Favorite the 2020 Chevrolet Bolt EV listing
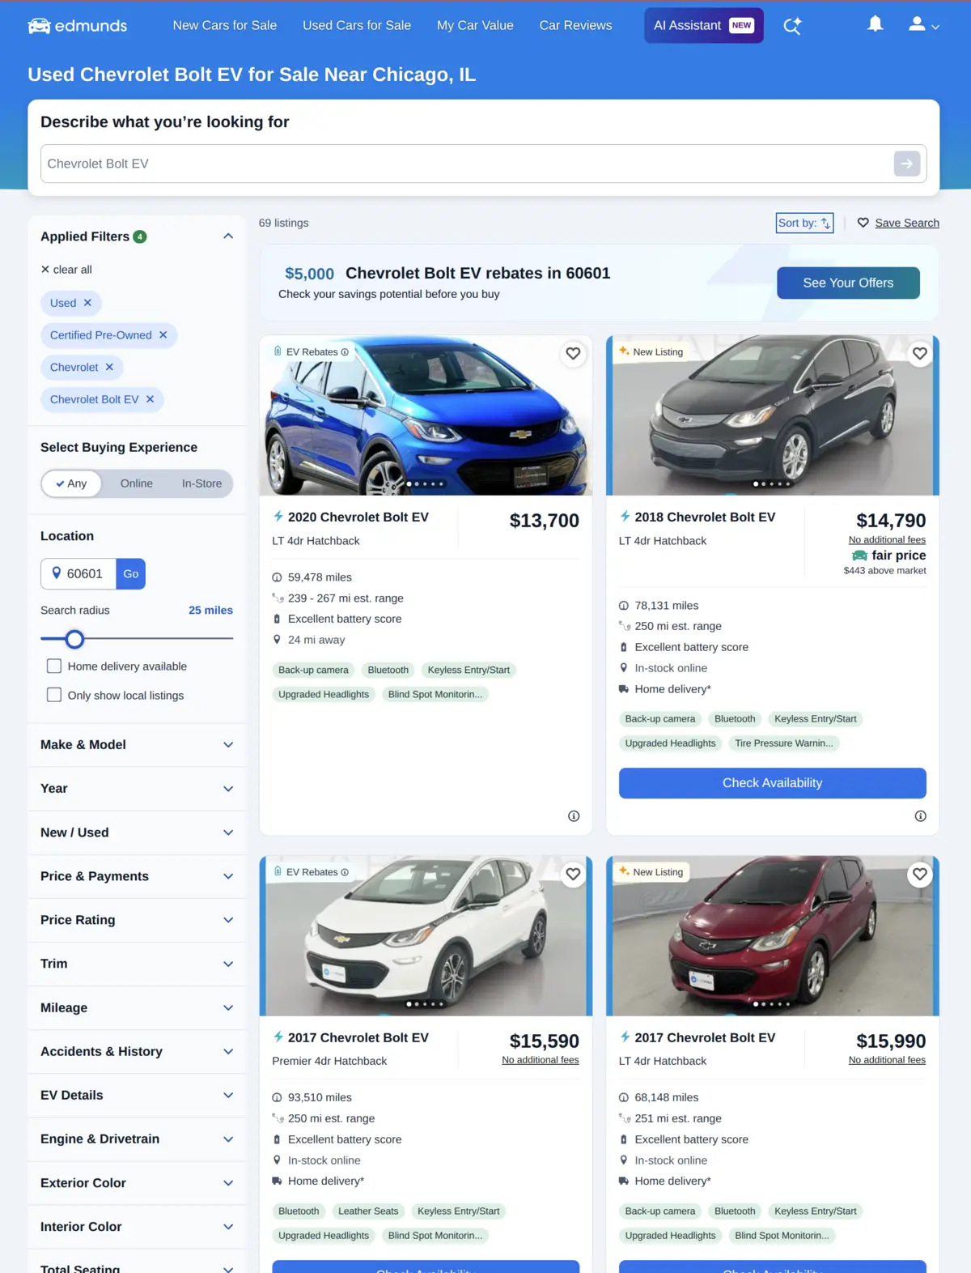The width and height of the screenshot is (971, 1273). 573,353
